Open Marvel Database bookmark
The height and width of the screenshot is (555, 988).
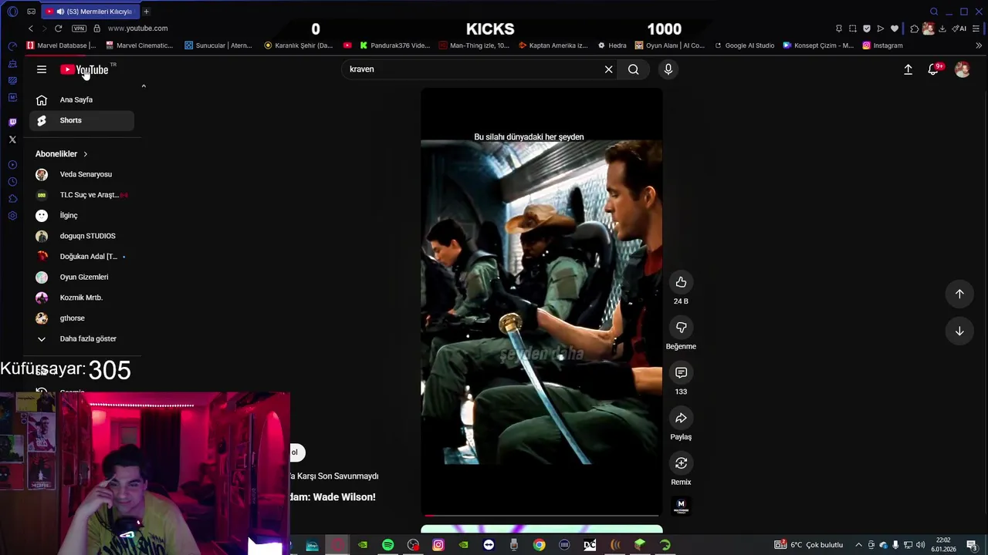point(61,45)
